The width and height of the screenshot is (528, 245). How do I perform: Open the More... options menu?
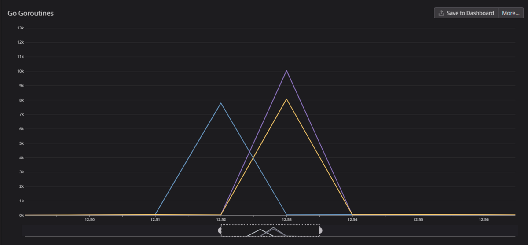(x=511, y=13)
